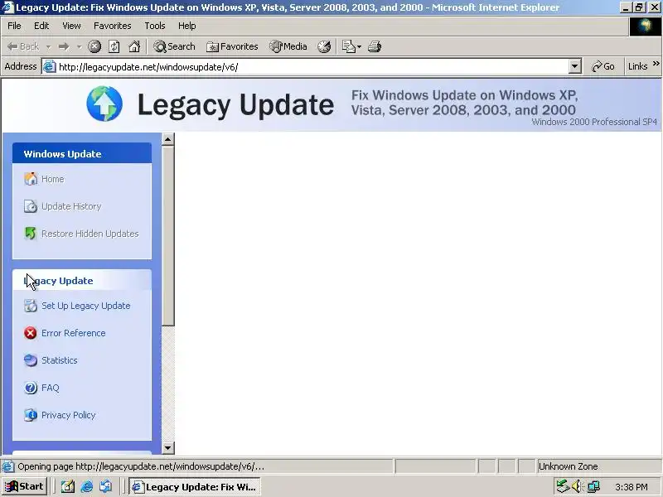The width and height of the screenshot is (663, 497).
Task: Click the taskbar clock showing 3:38 PM
Action: point(632,487)
